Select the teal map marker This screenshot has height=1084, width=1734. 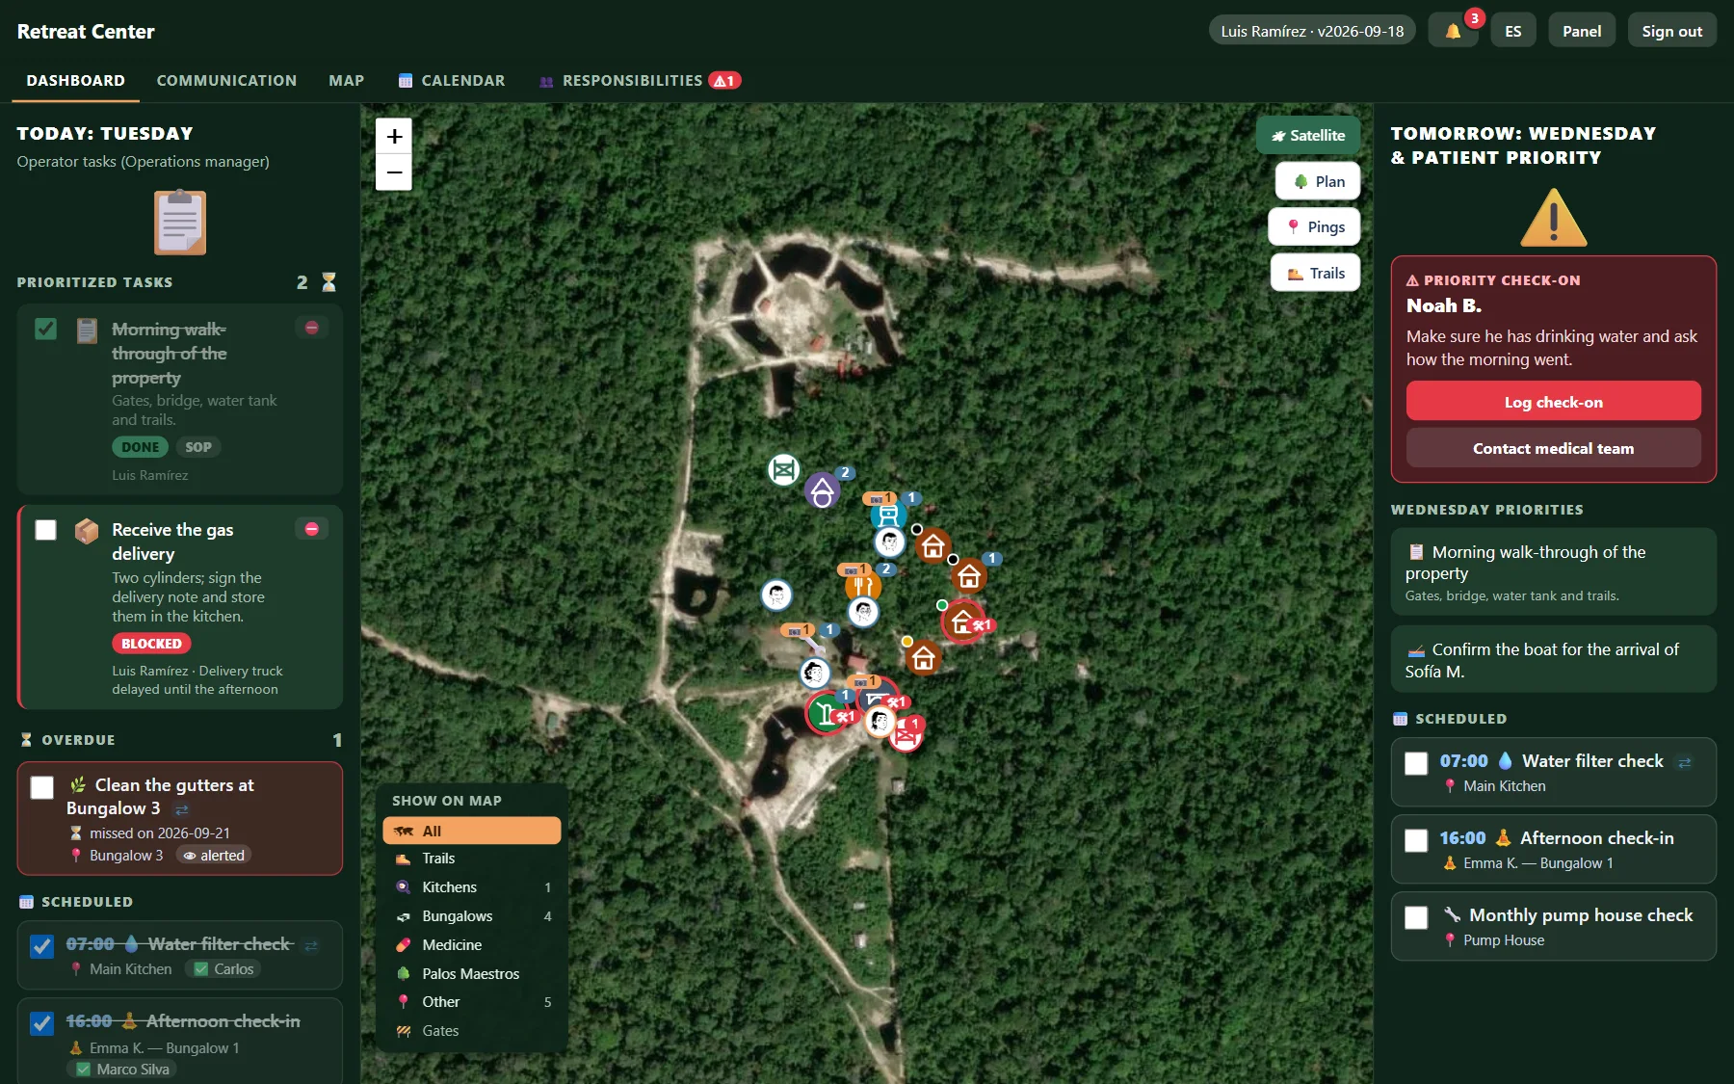click(x=887, y=515)
